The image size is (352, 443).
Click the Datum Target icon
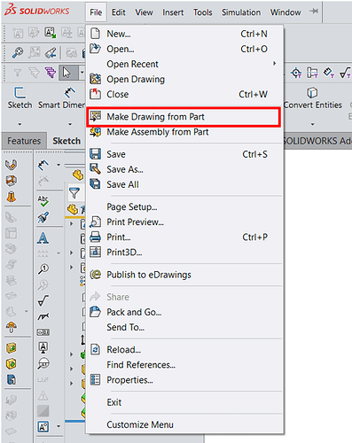coord(43,364)
